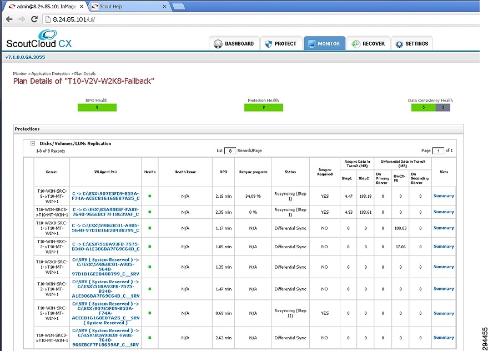The height and width of the screenshot is (351, 488).
Task: Click the Resync progress column header
Action: (x=253, y=172)
